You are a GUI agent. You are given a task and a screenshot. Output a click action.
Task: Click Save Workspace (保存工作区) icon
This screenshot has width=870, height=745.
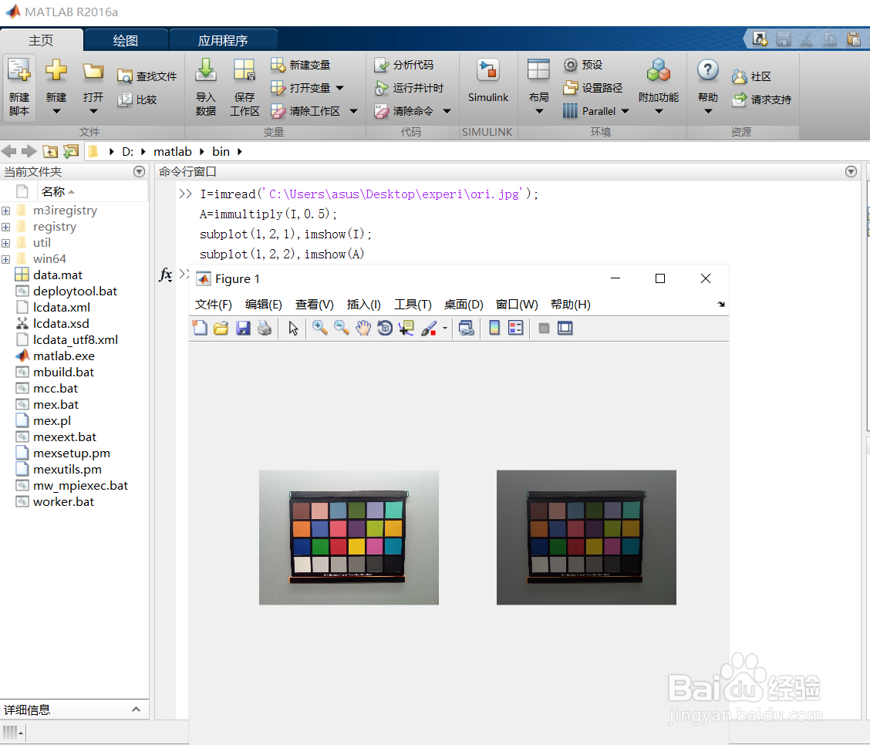tap(244, 71)
